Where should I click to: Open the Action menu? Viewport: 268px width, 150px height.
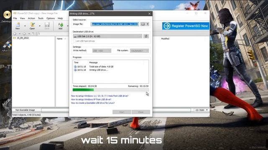point(31,18)
